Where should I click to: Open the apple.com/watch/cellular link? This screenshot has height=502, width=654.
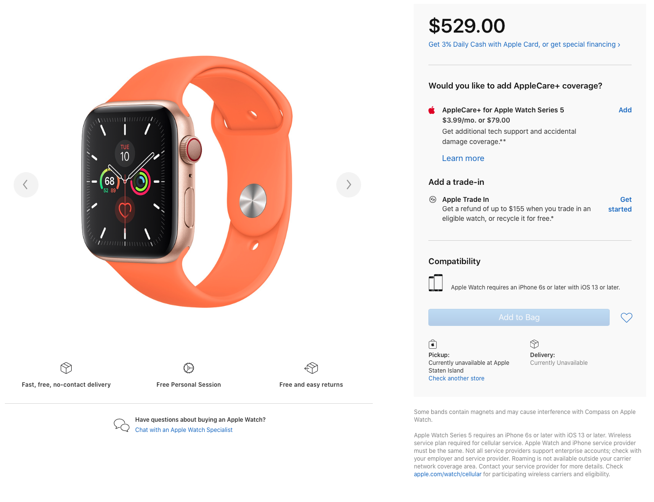447,474
